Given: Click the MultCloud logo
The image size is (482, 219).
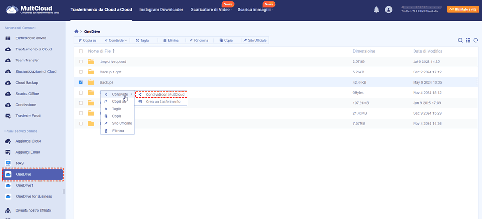Looking at the screenshot, I should (33, 10).
